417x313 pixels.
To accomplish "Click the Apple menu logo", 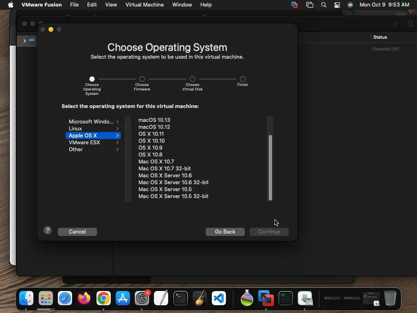I will (x=11, y=4).
